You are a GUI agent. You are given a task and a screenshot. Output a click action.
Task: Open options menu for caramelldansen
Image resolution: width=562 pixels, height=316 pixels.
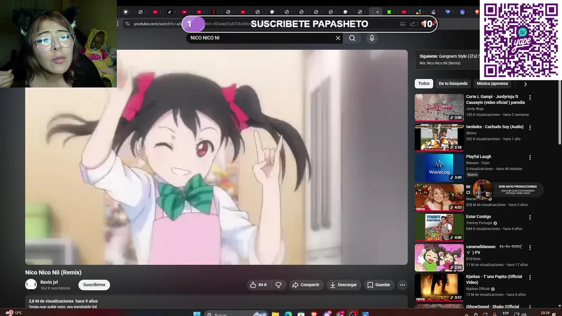(530, 247)
